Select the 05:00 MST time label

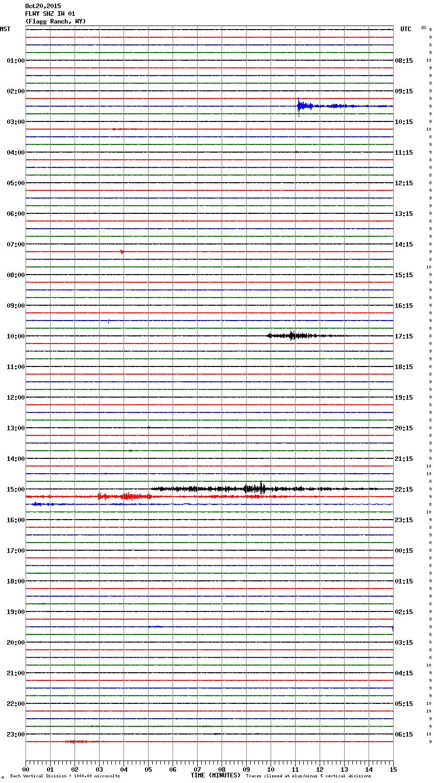point(15,183)
